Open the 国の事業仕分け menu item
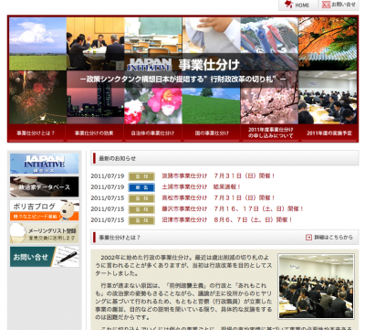Viewport: 365px width, 330px height. pos(212,133)
